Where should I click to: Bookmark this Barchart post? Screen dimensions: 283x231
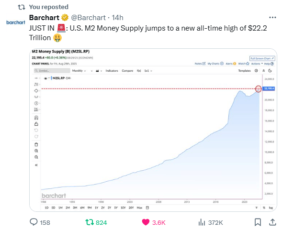(258, 222)
